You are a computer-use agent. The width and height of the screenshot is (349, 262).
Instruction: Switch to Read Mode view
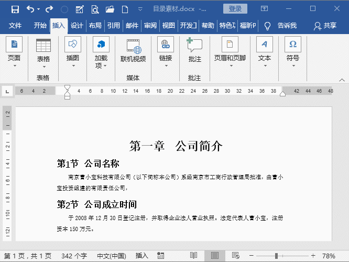pyautogui.click(x=193, y=256)
